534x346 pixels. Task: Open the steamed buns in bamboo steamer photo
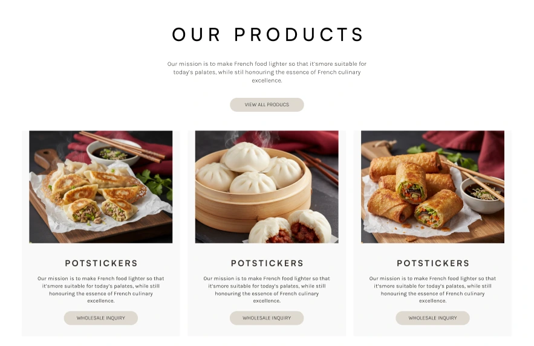[267, 187]
